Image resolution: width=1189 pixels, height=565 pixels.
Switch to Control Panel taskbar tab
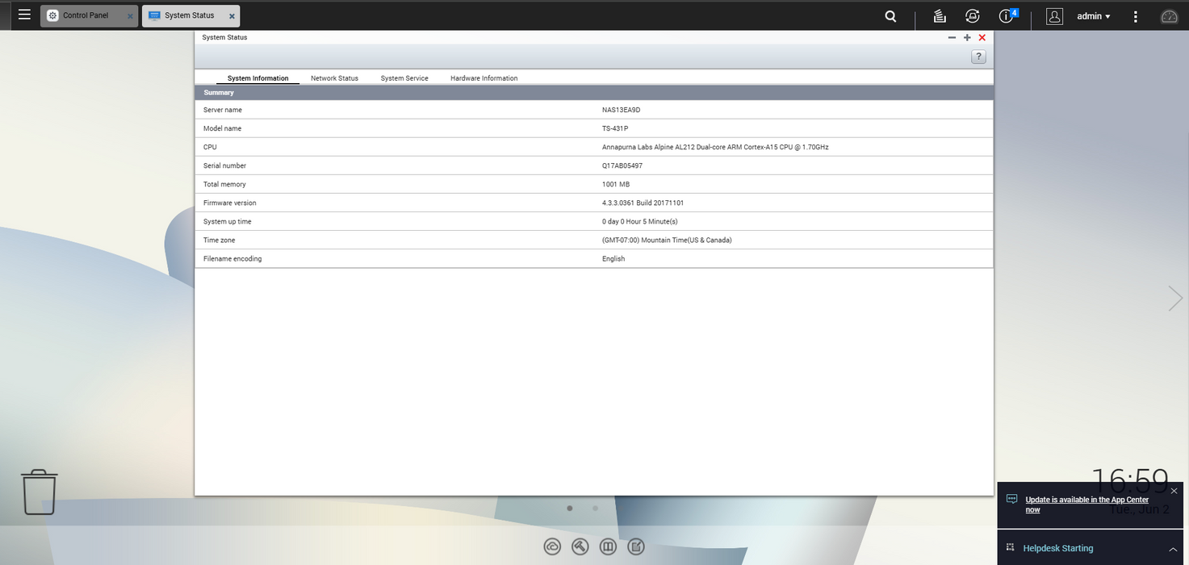pos(89,15)
